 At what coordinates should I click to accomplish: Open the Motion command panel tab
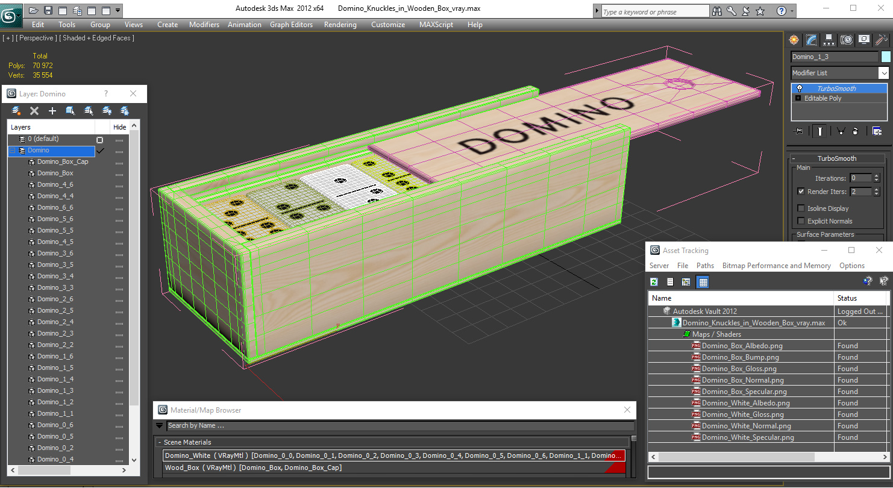coord(847,40)
